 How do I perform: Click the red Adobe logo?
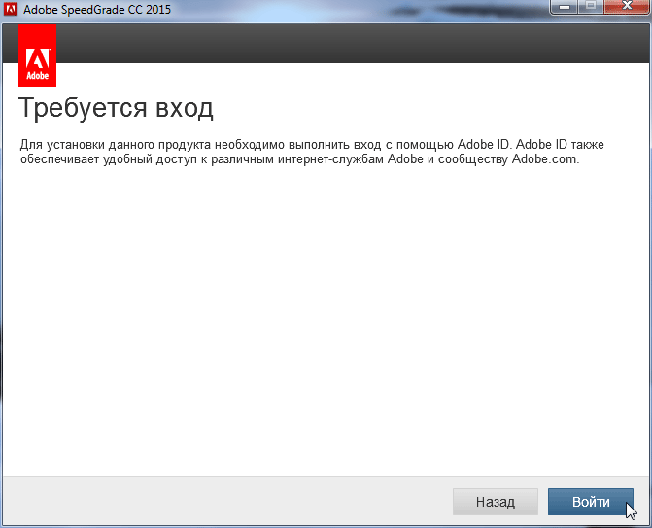pos(38,54)
